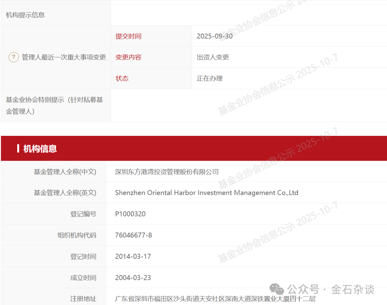Screen dimensions: 387x305
Task: Select registration number P1000320
Action: coord(130,214)
